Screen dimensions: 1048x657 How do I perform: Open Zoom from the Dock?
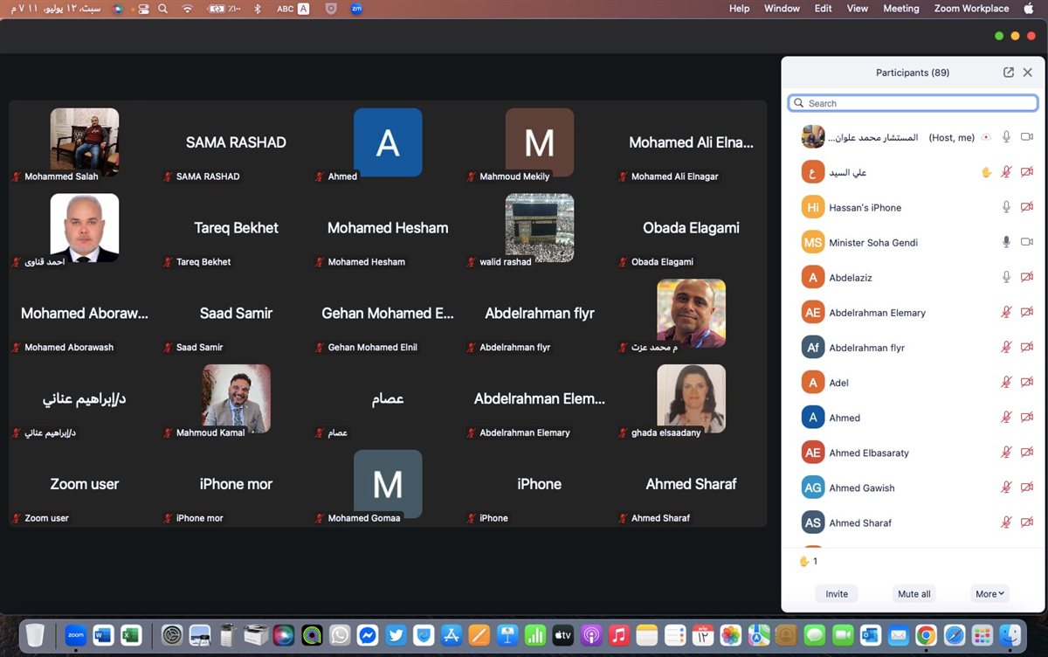76,635
